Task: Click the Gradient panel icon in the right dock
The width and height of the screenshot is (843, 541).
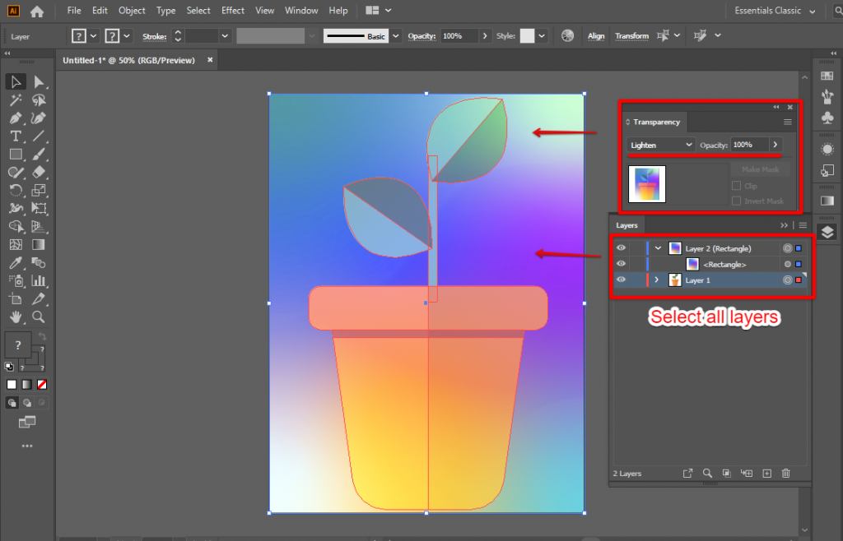Action: [x=828, y=200]
